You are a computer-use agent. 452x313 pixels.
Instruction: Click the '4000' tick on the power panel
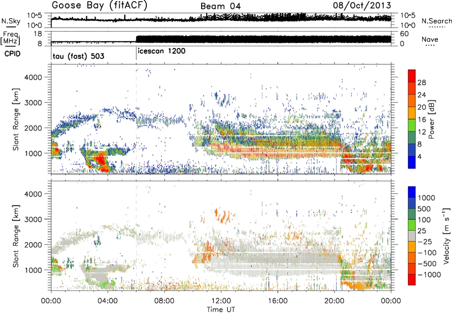coord(33,77)
